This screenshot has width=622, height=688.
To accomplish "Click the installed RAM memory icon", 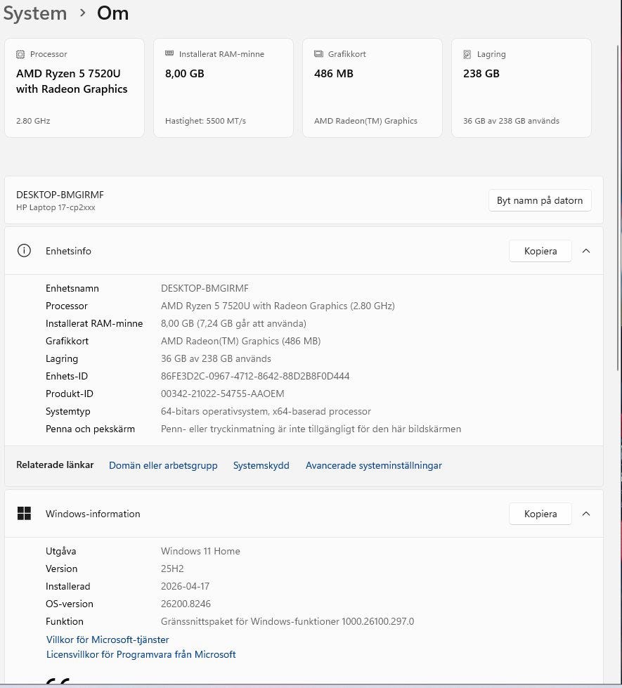I will 169,54.
